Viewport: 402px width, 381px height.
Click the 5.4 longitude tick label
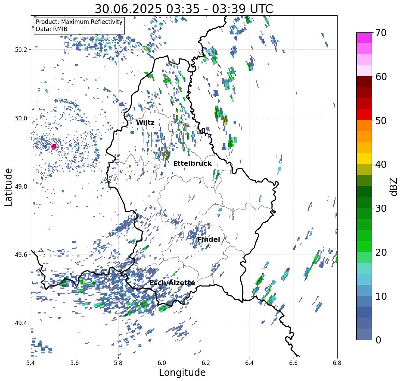pos(31,363)
